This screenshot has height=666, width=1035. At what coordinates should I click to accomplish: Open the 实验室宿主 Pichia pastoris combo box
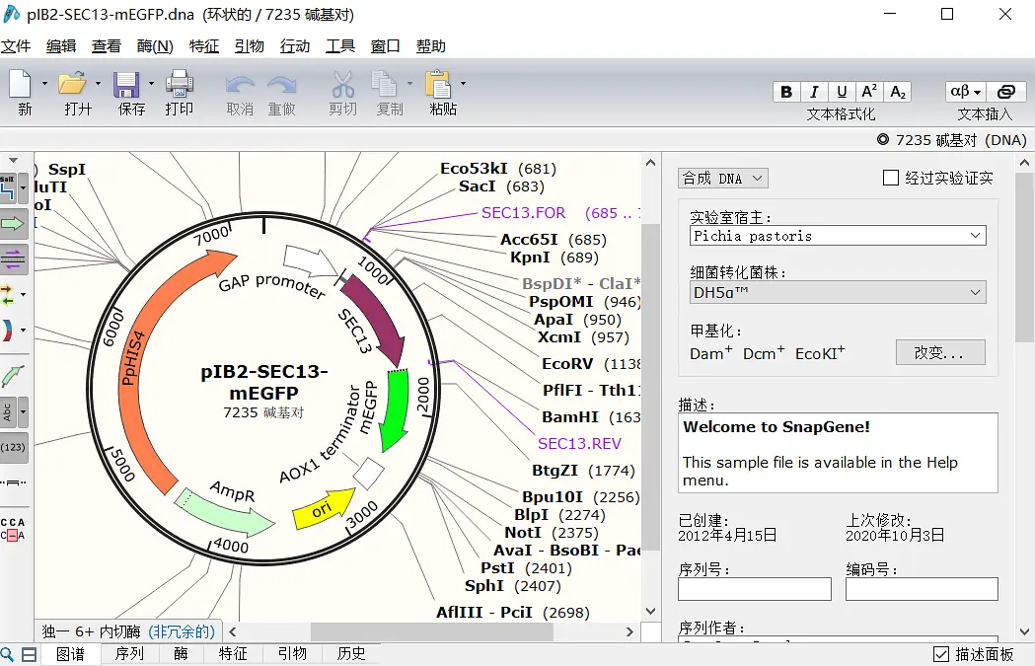tap(838, 236)
